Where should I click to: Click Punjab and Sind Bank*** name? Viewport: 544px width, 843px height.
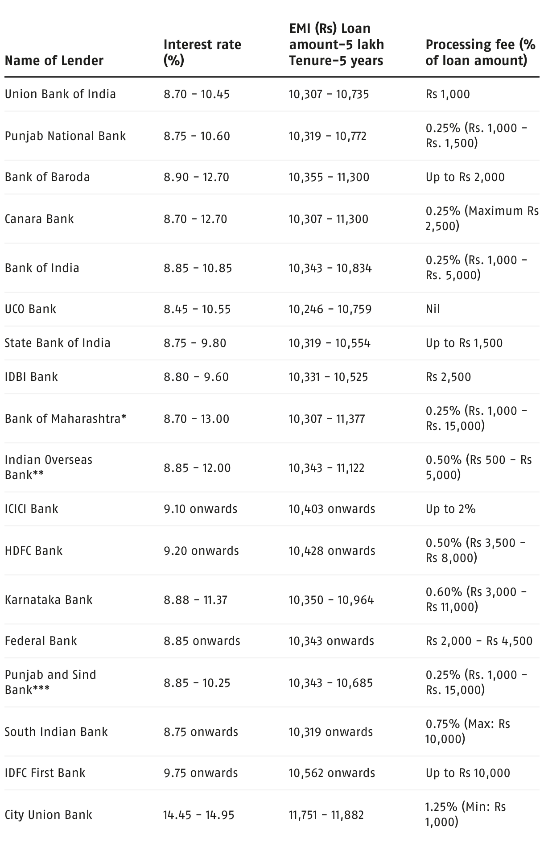coord(50,682)
